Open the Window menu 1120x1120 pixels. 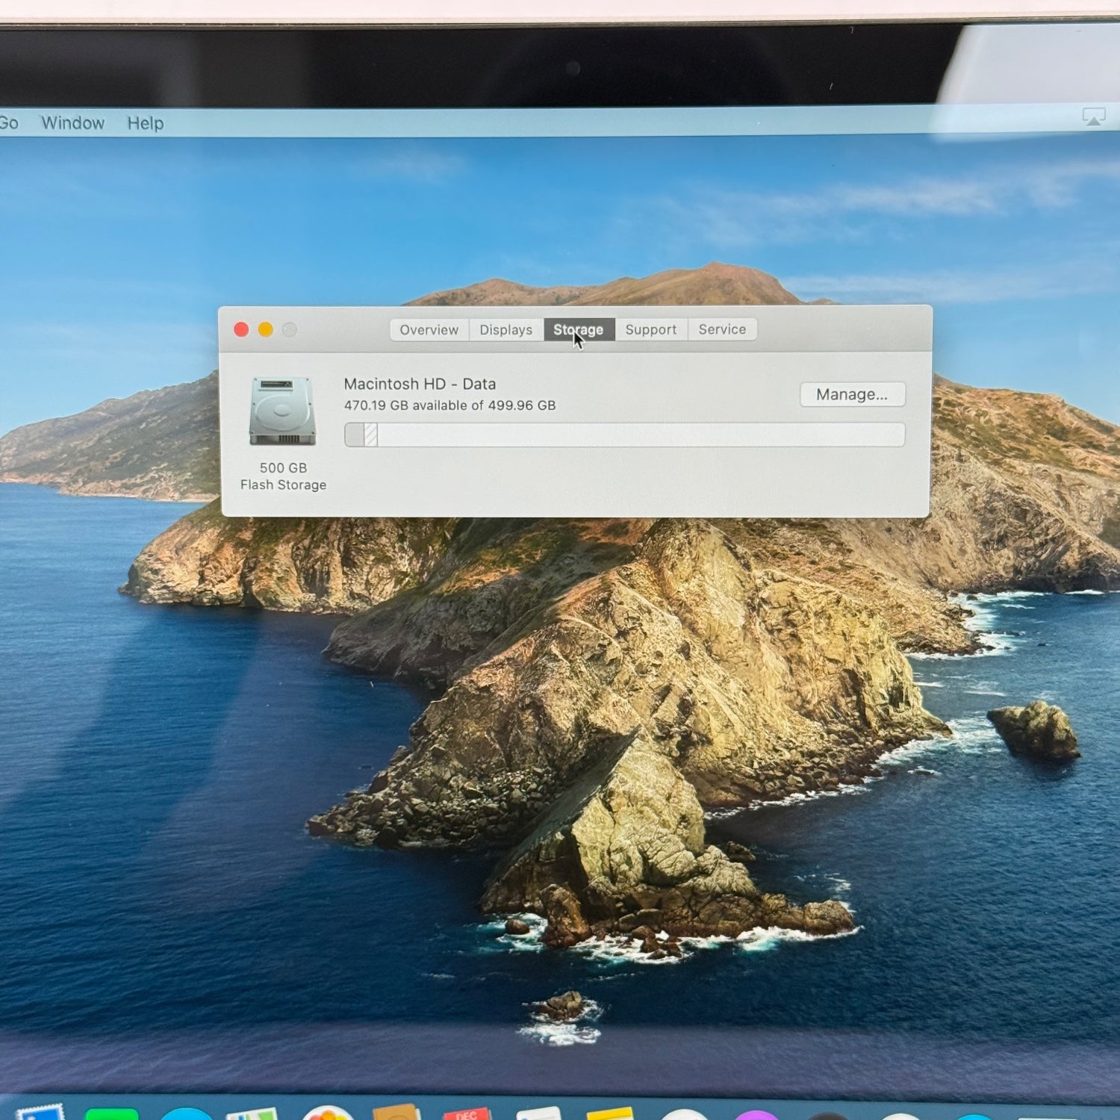click(x=72, y=123)
